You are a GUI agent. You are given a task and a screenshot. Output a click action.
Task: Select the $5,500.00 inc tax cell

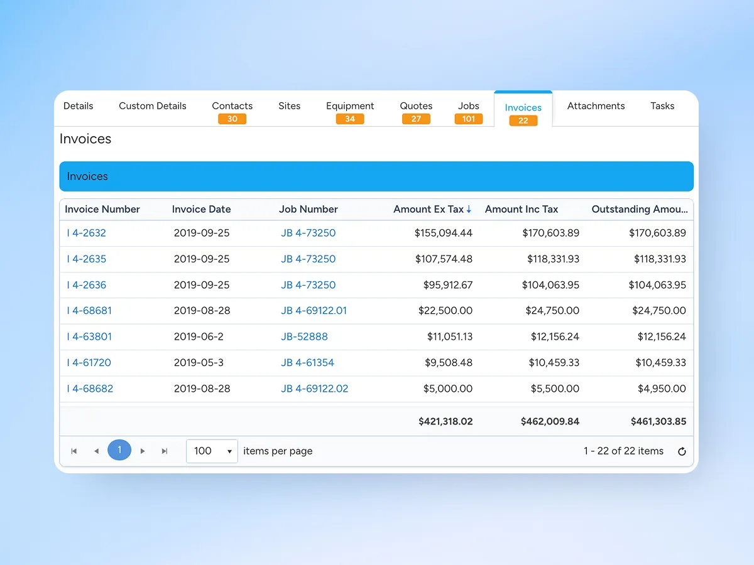click(555, 389)
